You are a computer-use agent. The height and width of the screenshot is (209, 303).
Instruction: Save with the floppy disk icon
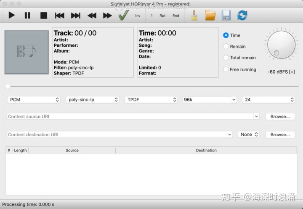coord(226,15)
